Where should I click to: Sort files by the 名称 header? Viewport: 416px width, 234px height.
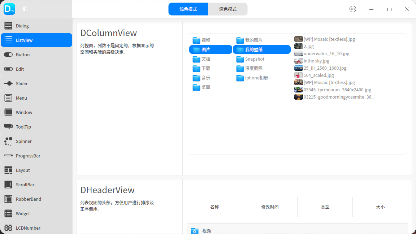tap(214, 207)
